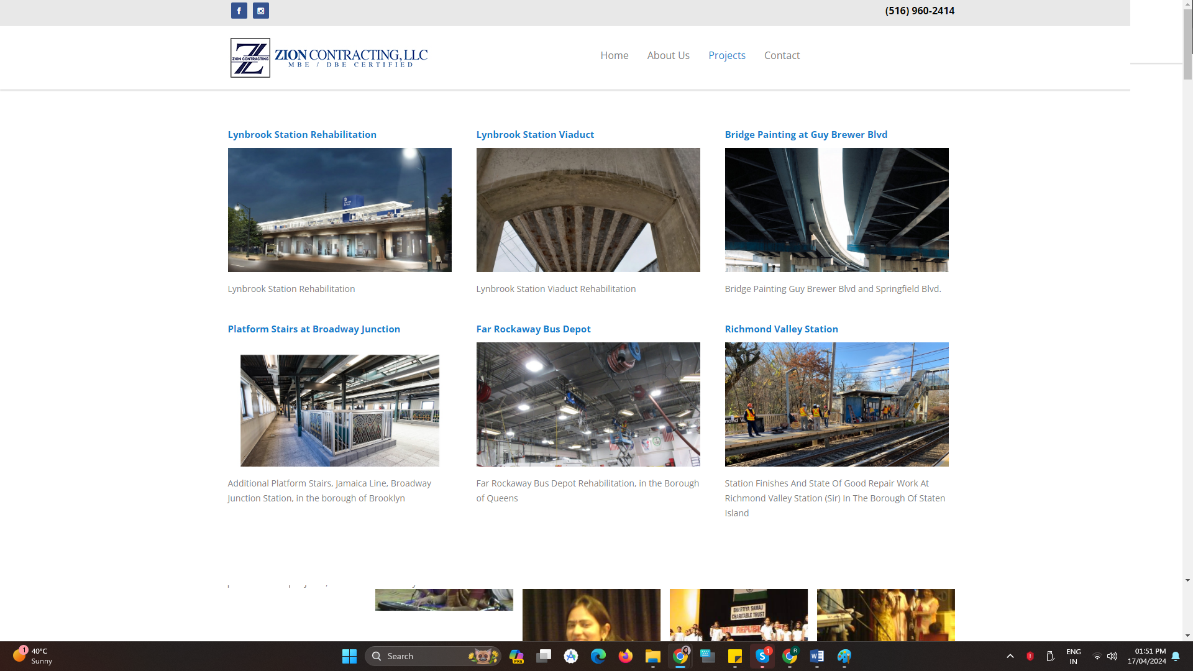Image resolution: width=1193 pixels, height=671 pixels.
Task: Click the Zion Contracting logo
Action: (329, 58)
